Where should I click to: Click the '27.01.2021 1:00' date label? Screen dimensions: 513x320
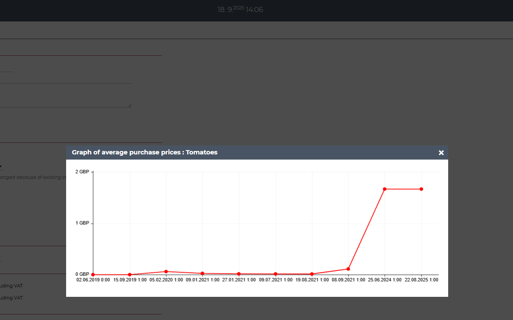point(239,280)
